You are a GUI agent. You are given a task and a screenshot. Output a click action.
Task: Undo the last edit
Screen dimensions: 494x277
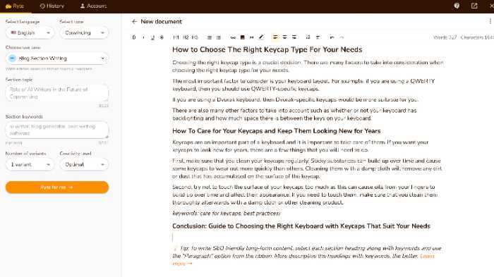tap(332, 37)
